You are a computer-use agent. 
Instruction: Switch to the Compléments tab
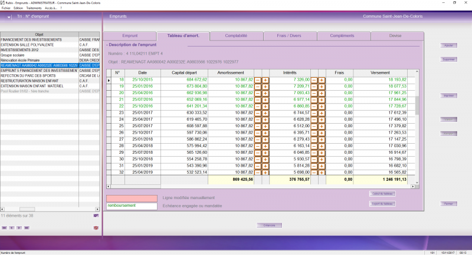click(x=342, y=36)
